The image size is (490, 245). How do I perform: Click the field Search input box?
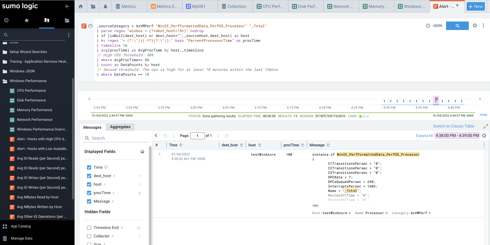pos(117,138)
